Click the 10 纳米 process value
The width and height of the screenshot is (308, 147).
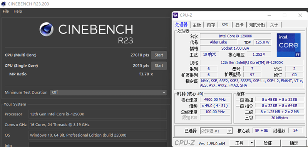209,54
